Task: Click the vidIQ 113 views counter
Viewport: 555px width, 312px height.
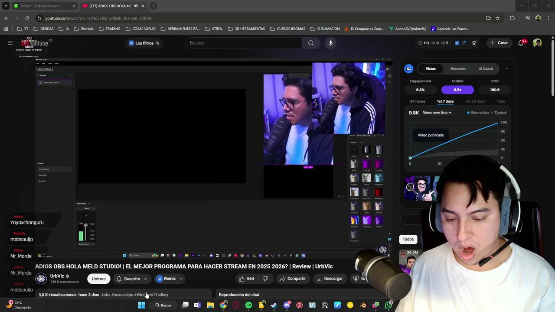Action: point(424,43)
